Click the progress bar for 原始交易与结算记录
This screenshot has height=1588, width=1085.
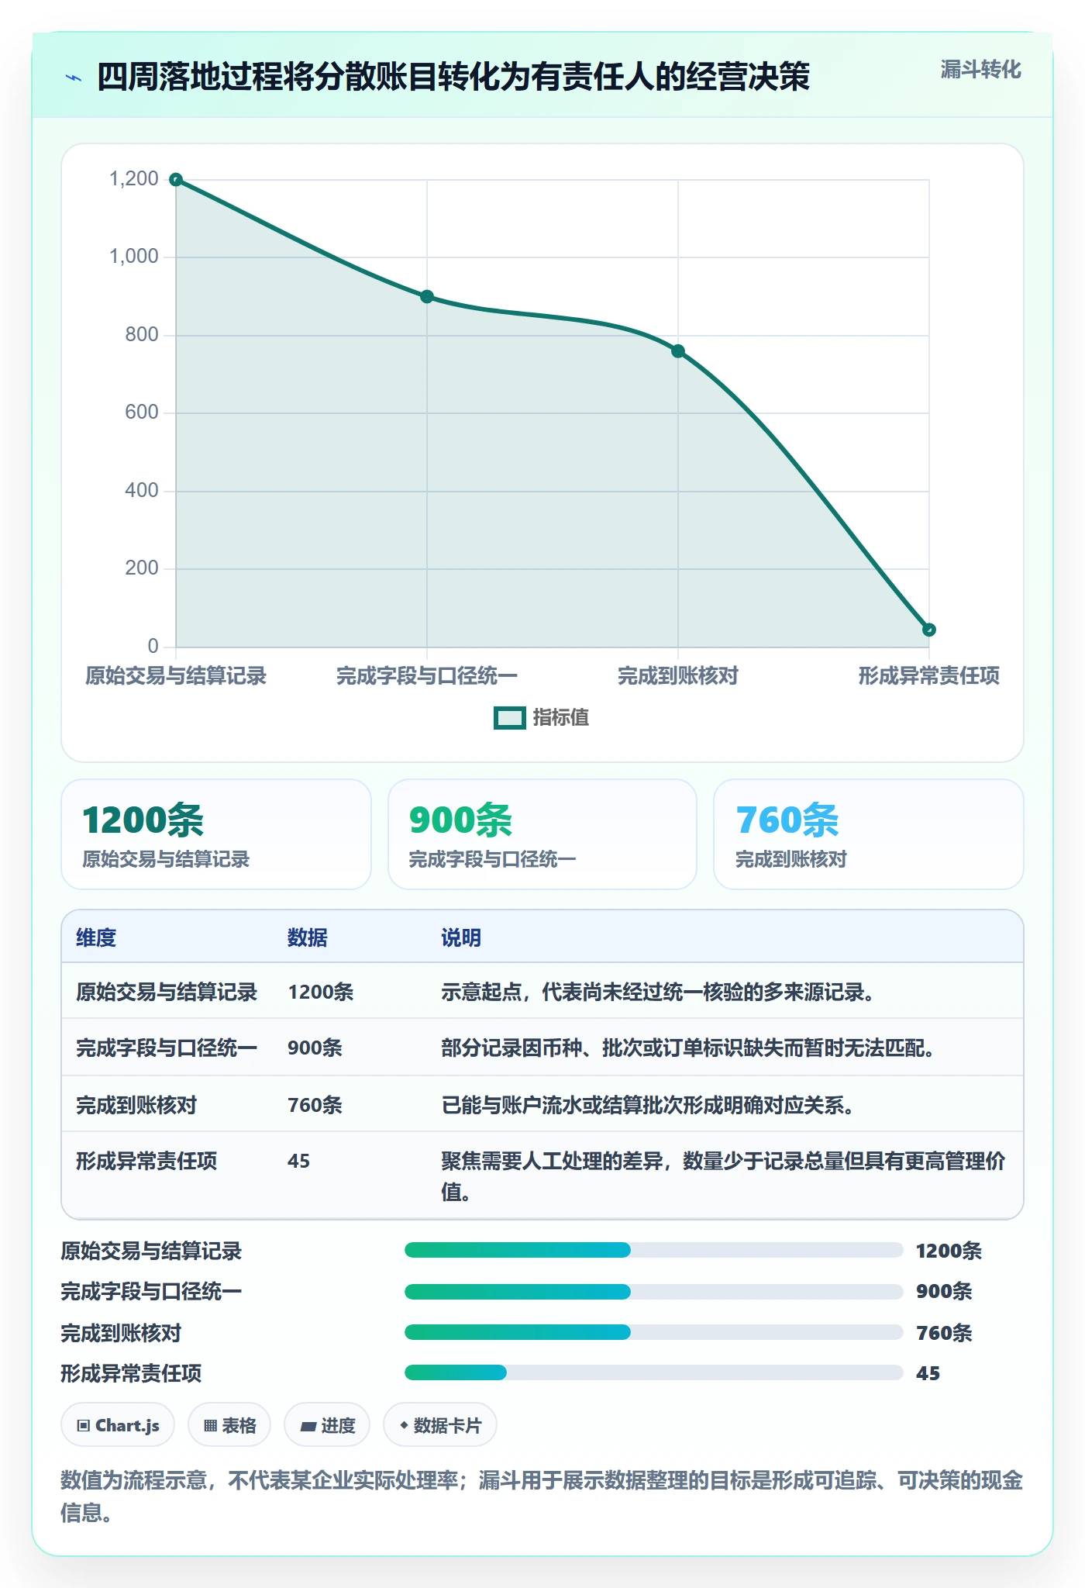[653, 1250]
